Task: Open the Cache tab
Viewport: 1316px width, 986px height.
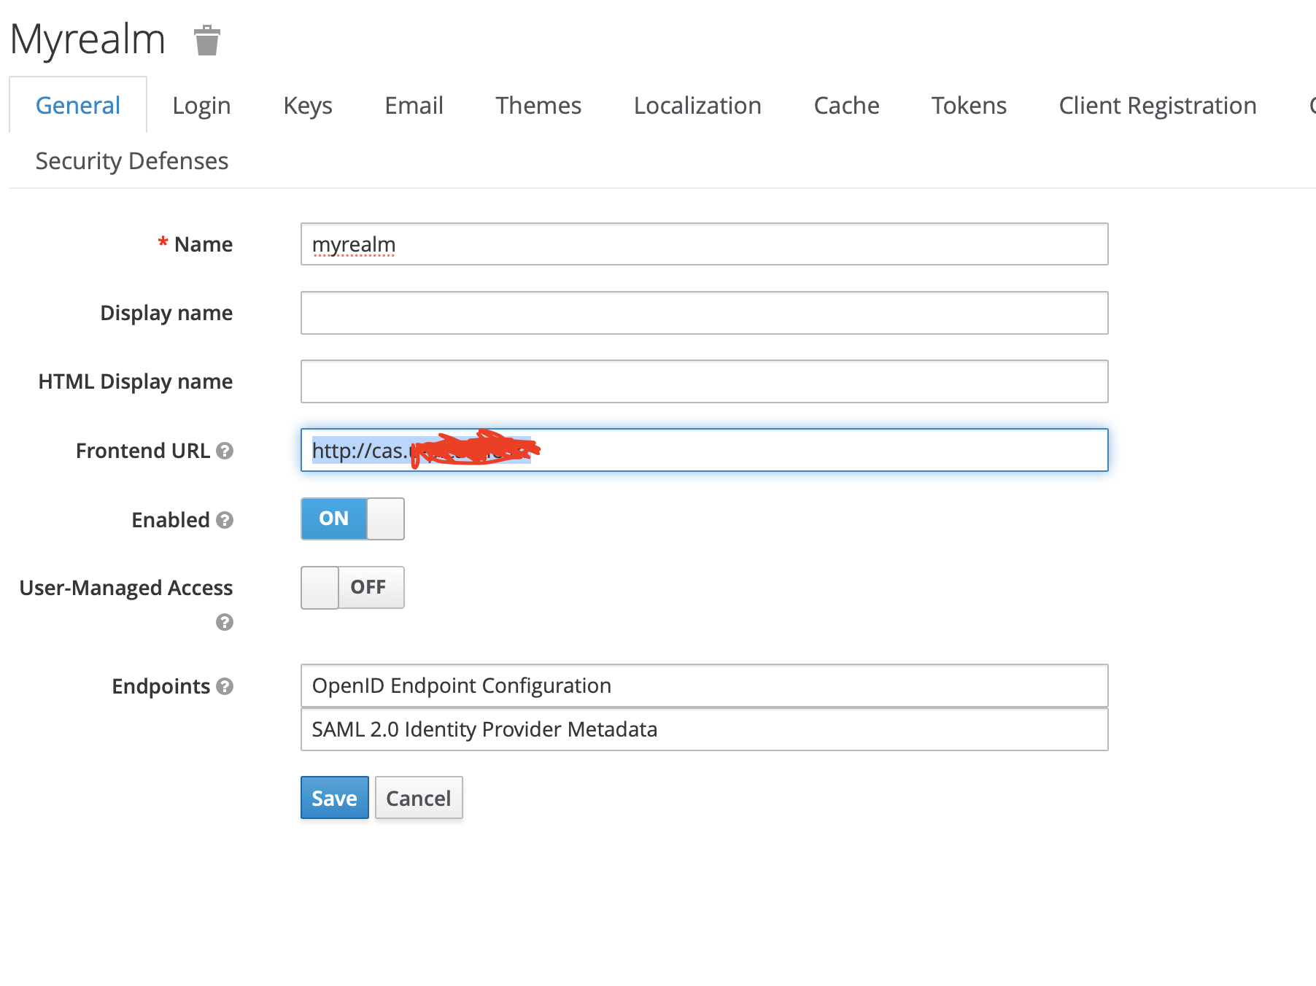Action: tap(846, 105)
